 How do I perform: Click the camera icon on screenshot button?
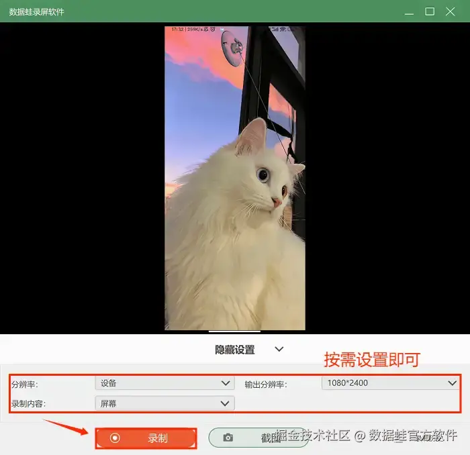(x=228, y=438)
